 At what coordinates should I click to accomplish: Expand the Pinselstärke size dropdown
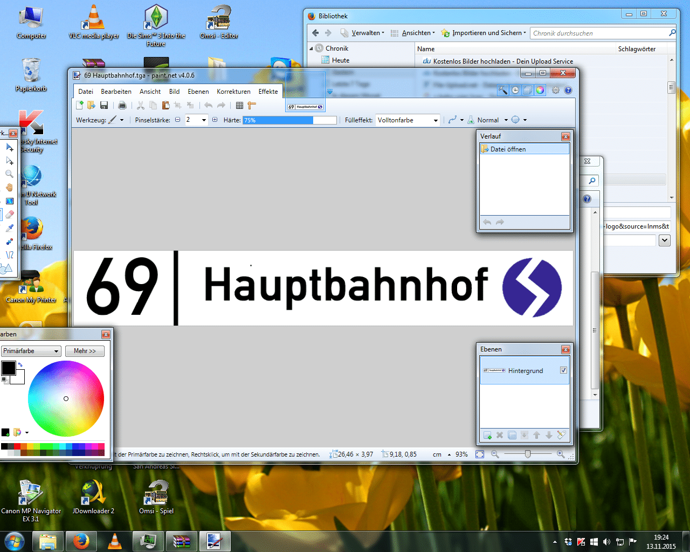pyautogui.click(x=204, y=120)
